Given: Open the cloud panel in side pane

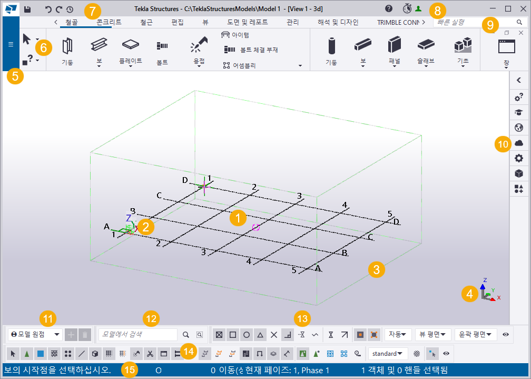Looking at the screenshot, I should click(519, 143).
